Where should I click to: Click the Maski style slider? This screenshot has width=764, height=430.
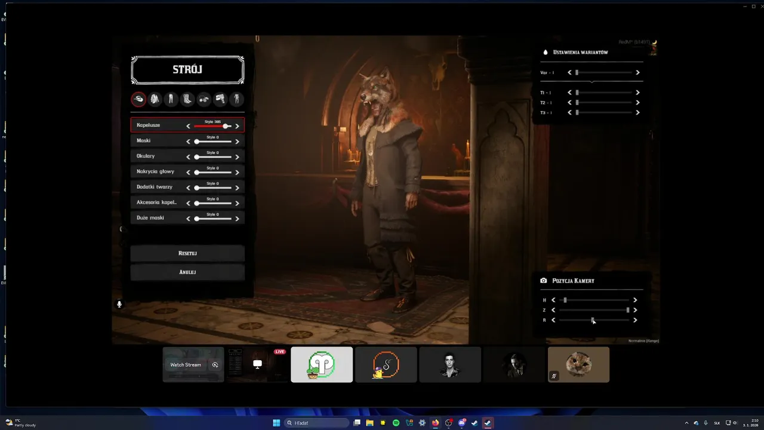coord(213,142)
